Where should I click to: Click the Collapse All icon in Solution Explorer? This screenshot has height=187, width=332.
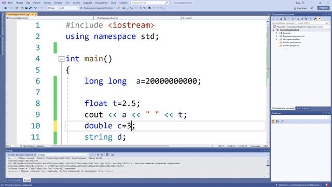pyautogui.click(x=302, y=19)
